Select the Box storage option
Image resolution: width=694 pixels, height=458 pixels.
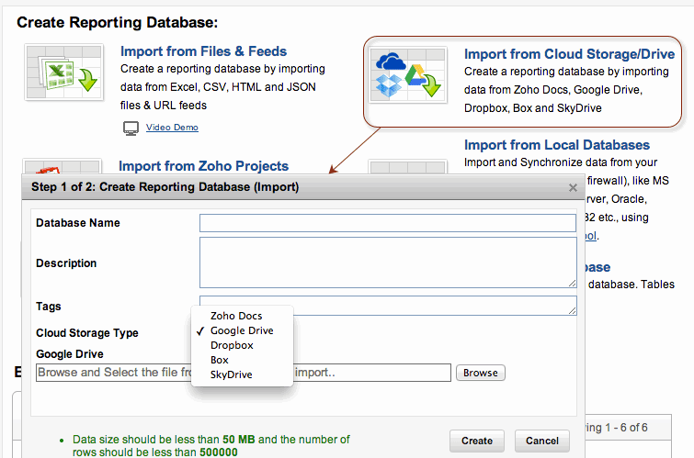click(220, 360)
